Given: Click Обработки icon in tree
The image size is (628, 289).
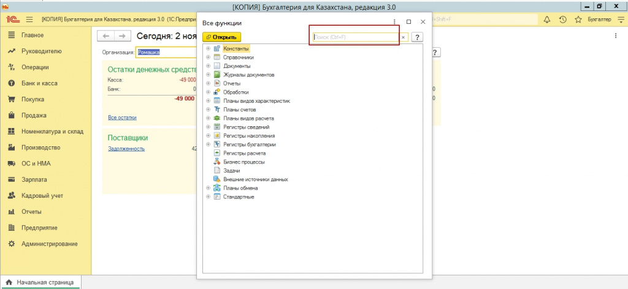Looking at the screenshot, I should (216, 92).
